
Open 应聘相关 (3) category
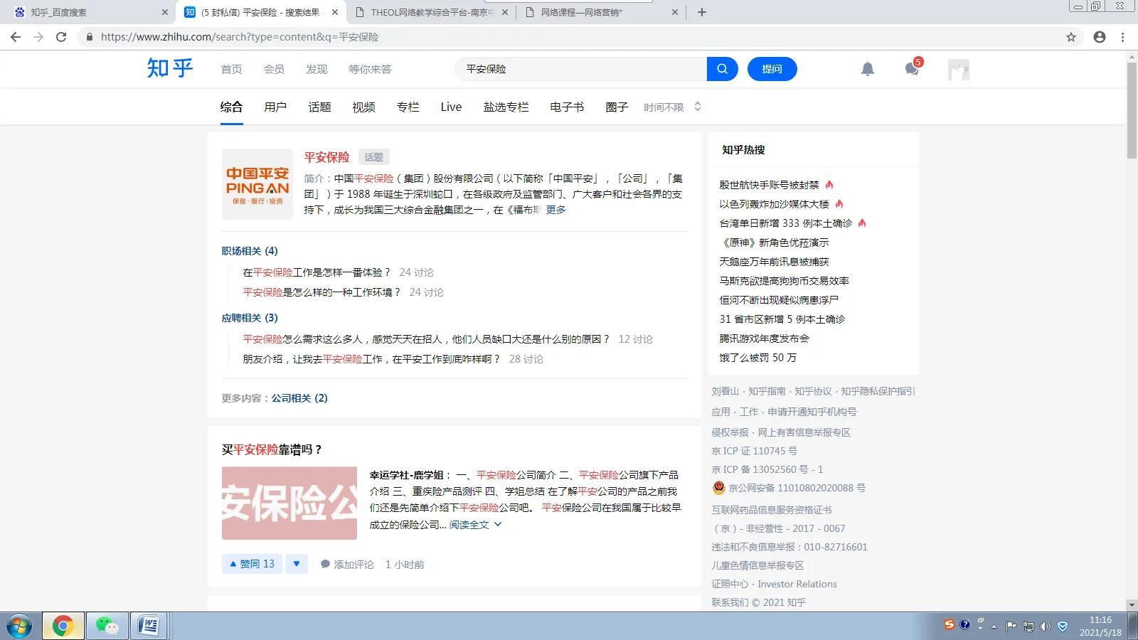click(x=250, y=318)
